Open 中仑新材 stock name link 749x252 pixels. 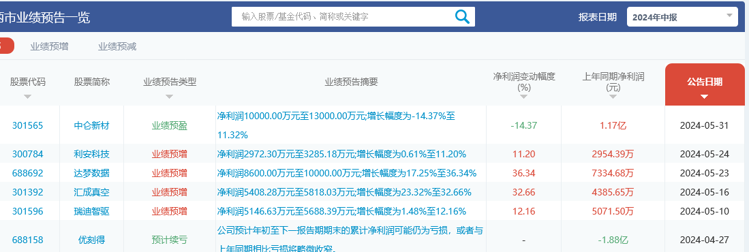(x=92, y=125)
